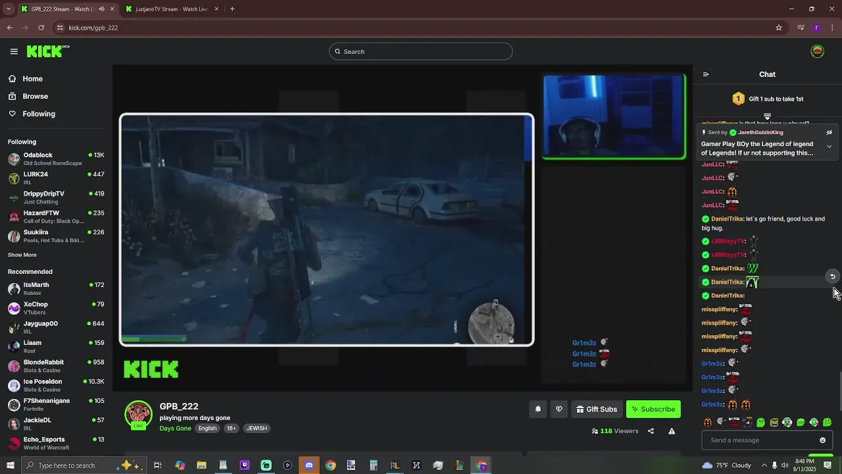The width and height of the screenshot is (842, 474).
Task: Open BlondeRabbit recommended channel
Action: click(x=56, y=366)
